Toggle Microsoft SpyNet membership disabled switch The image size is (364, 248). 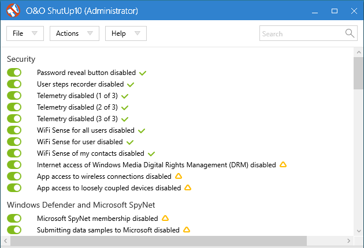tap(14, 219)
